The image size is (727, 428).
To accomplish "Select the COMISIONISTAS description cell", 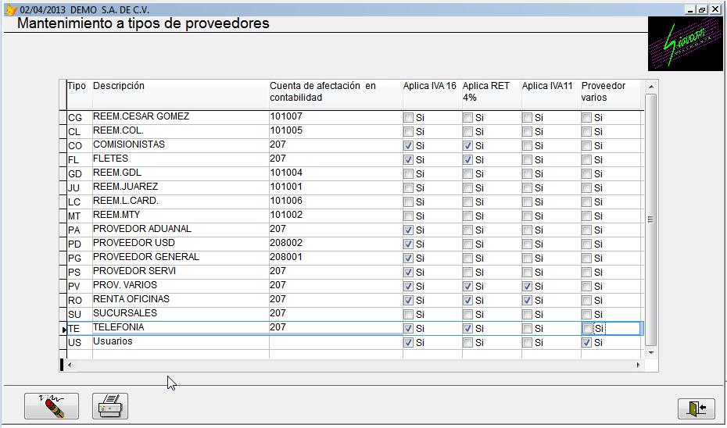I will pos(181,145).
